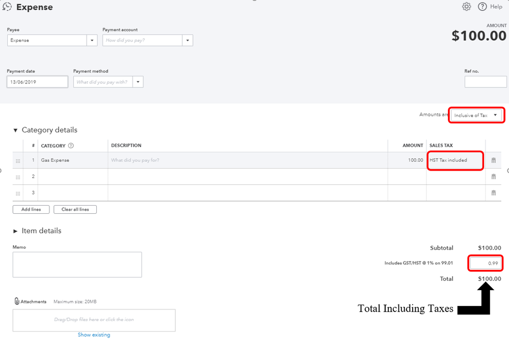
Task: Click the Attachments paperclip icon
Action: (x=16, y=301)
